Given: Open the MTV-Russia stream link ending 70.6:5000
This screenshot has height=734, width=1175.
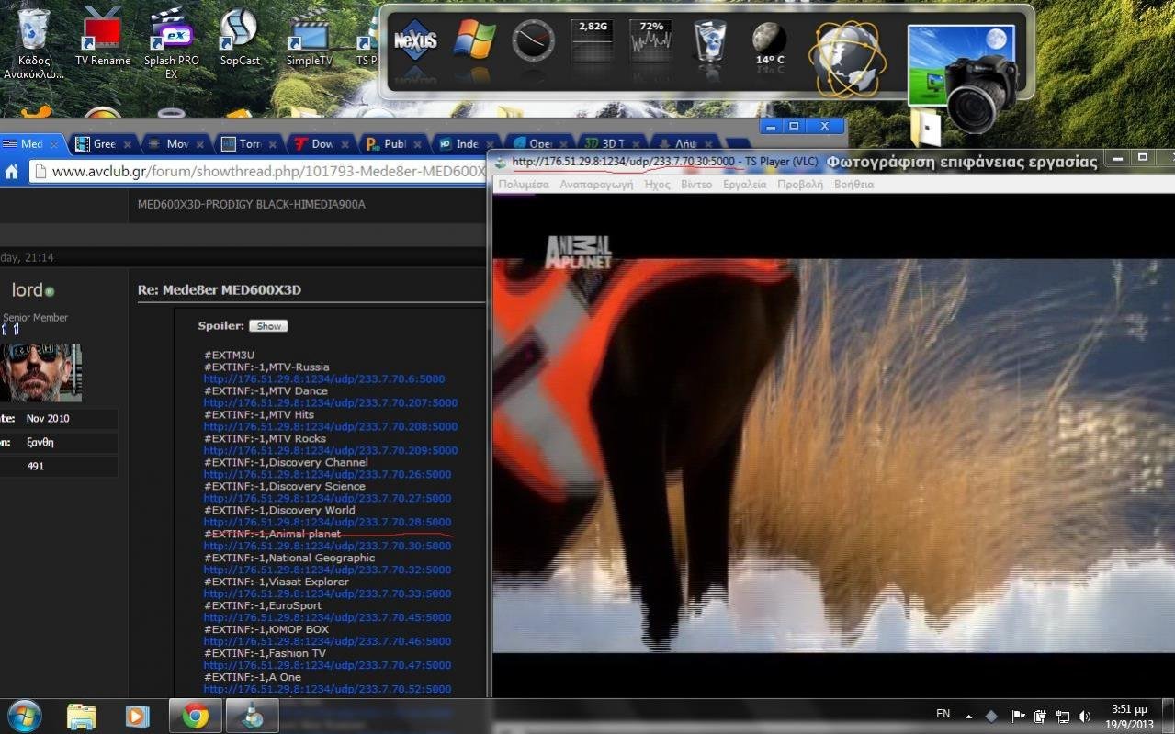Looking at the screenshot, I should [x=324, y=378].
